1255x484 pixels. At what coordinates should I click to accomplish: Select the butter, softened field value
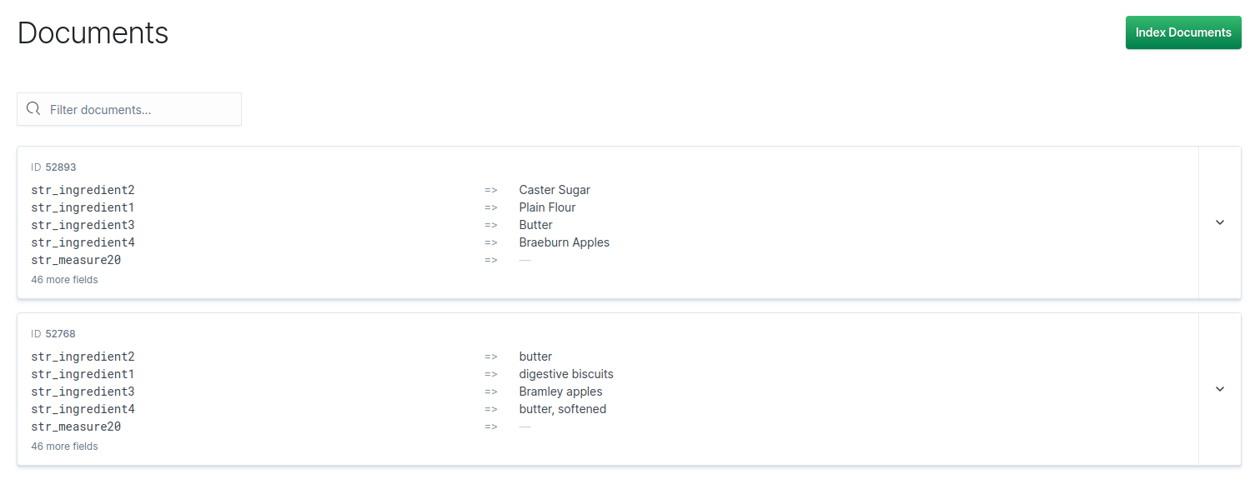click(562, 408)
